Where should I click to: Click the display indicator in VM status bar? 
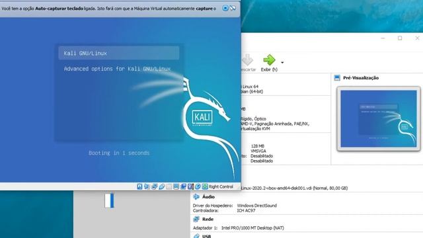(176, 186)
